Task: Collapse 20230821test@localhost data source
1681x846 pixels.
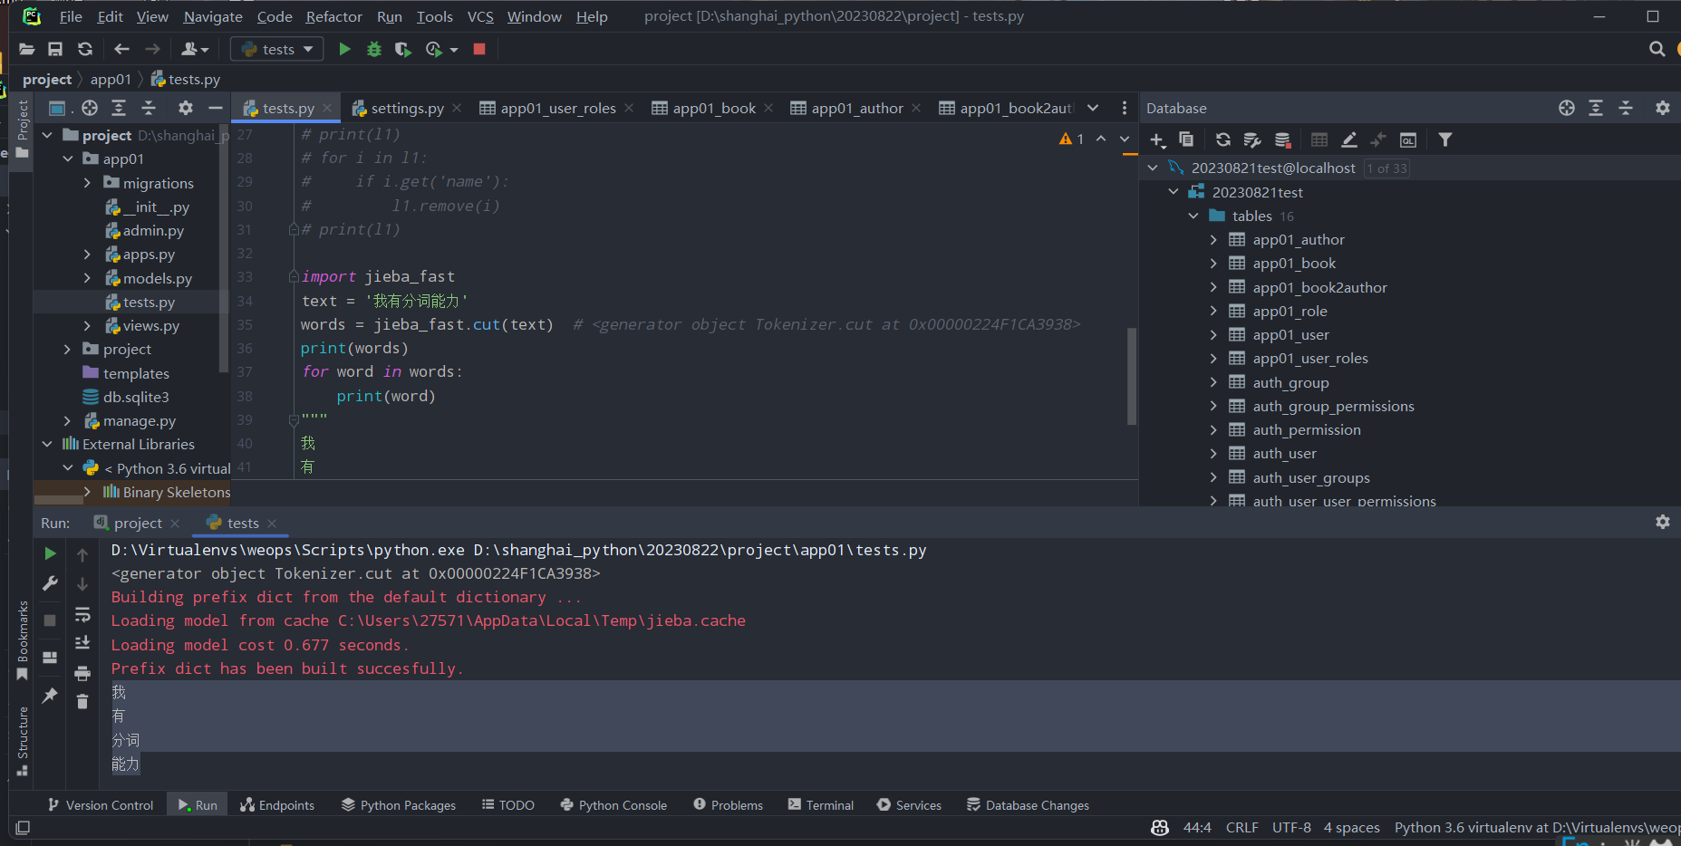Action: pyautogui.click(x=1153, y=168)
